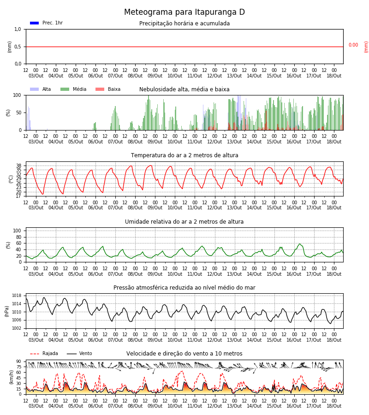Click the Vento solid line legend marker

[x=71, y=354]
